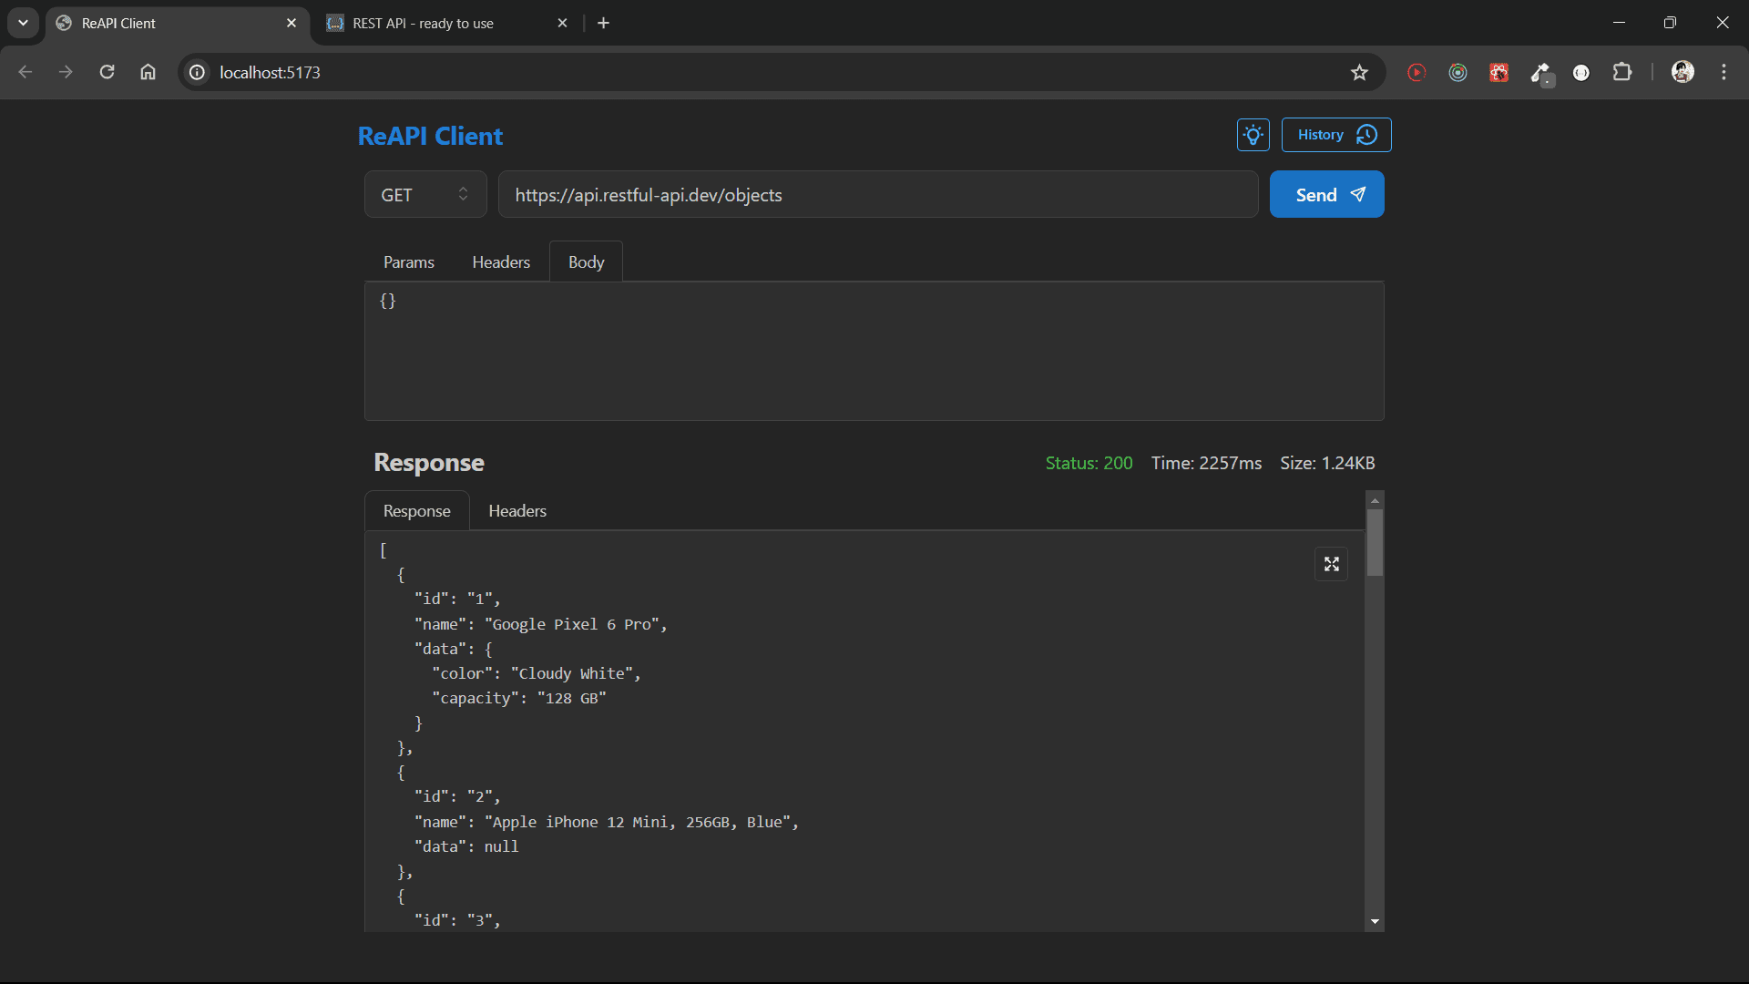The image size is (1749, 984).
Task: Open the tab search chevron dropdown
Action: (x=23, y=22)
